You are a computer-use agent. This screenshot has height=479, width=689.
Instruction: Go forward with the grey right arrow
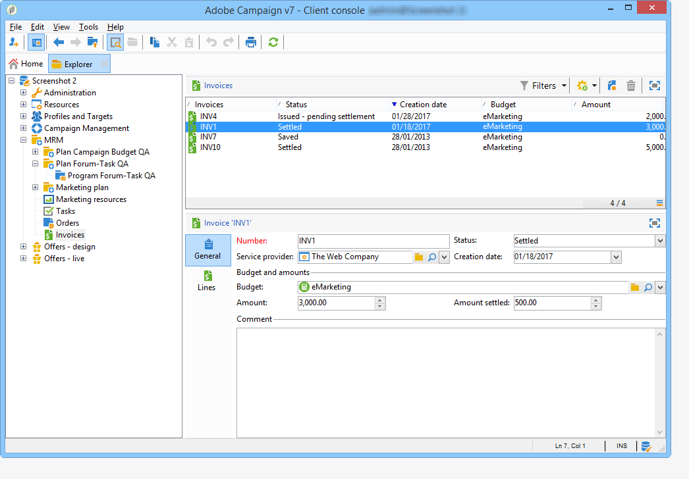[76, 43]
